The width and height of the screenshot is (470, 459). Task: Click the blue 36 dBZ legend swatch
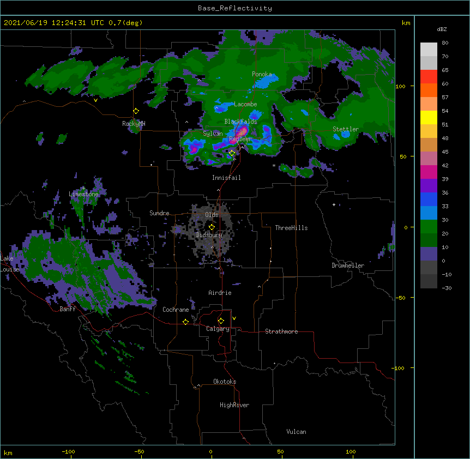(x=429, y=199)
